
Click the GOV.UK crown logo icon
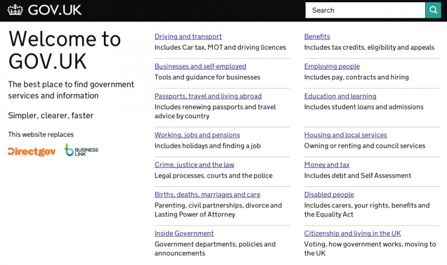(15, 10)
